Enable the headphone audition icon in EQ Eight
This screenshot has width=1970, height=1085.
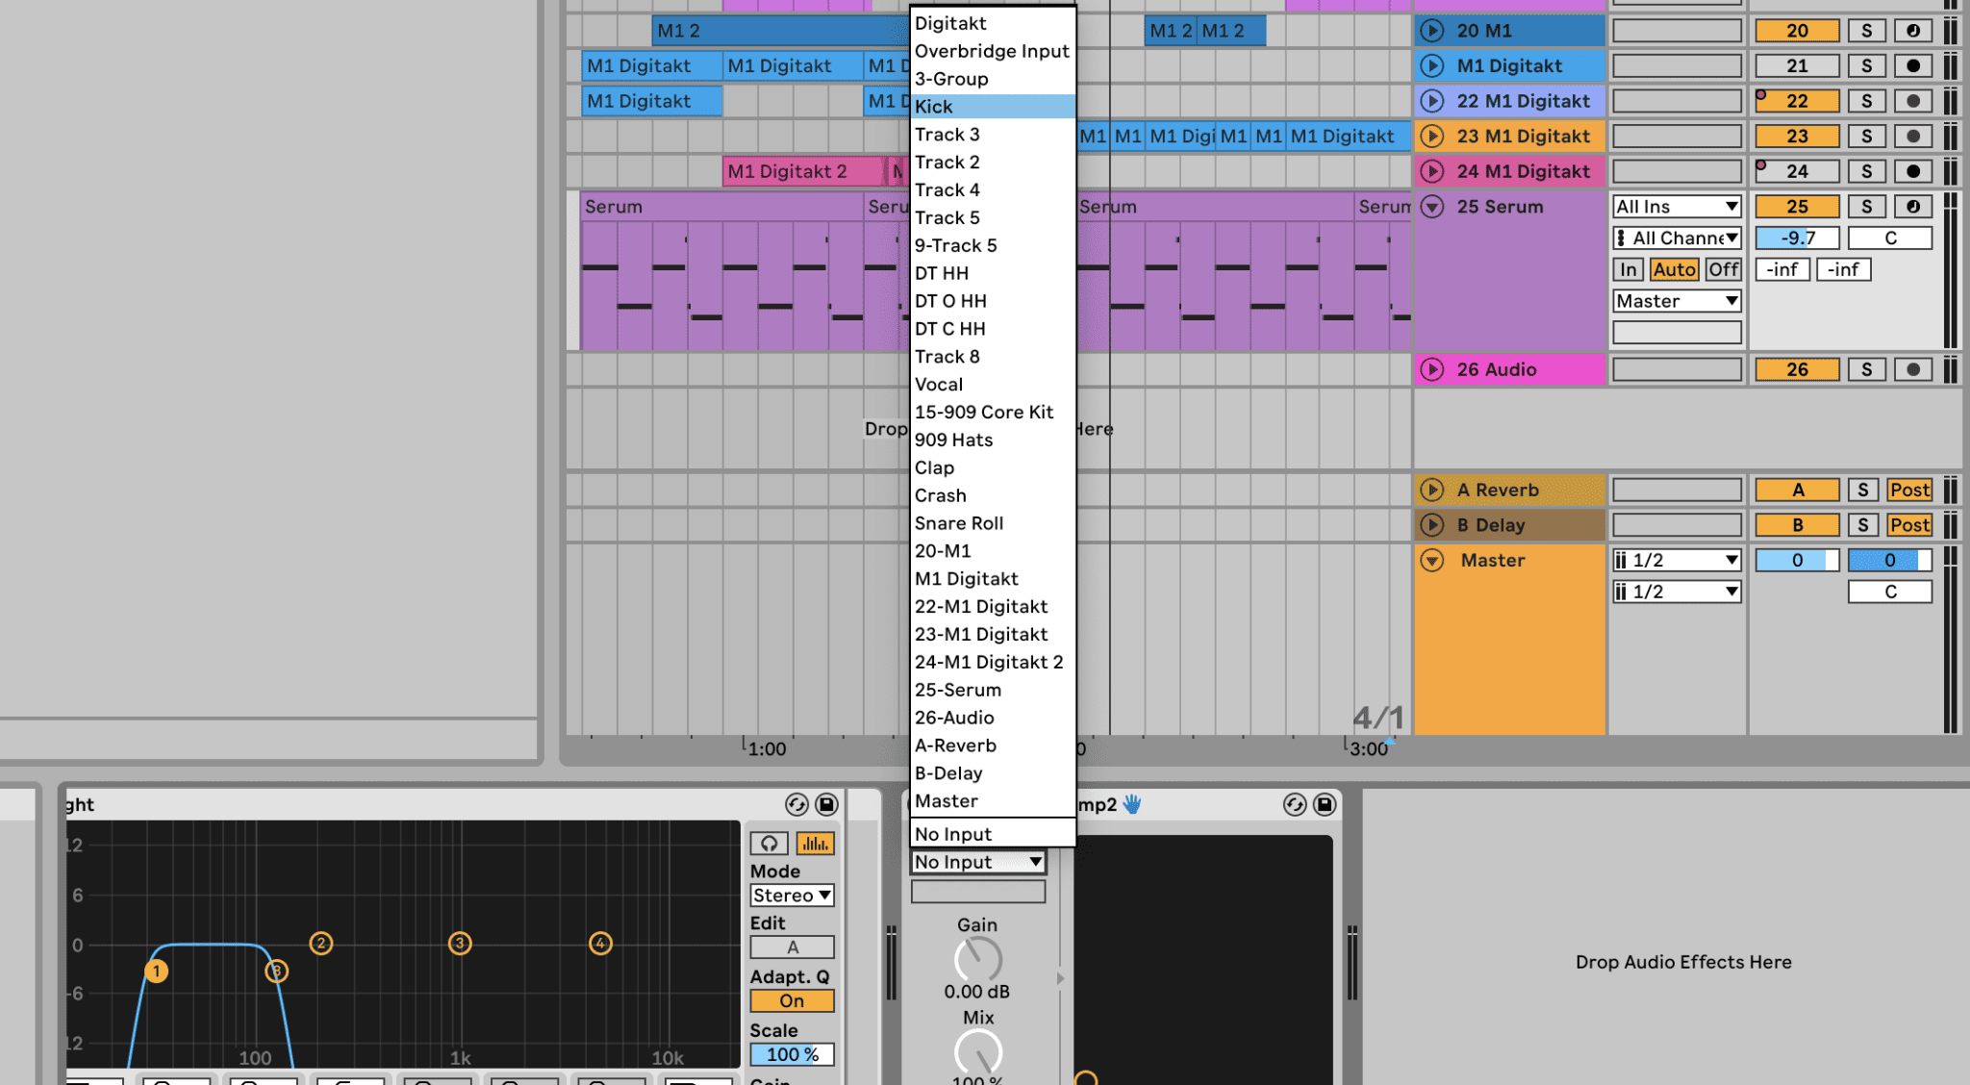[x=769, y=842]
